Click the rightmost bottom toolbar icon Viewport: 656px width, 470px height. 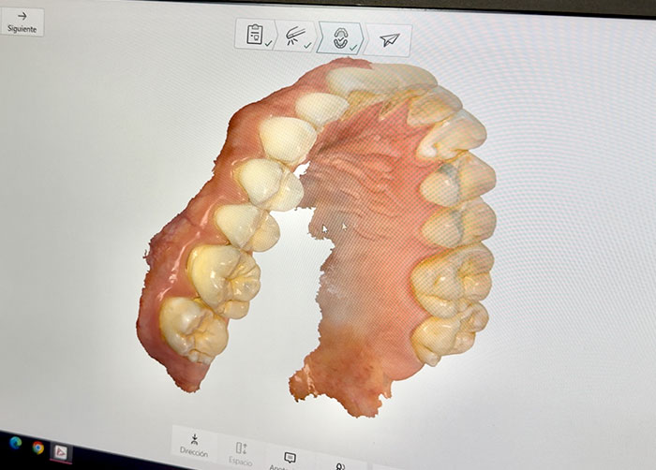coord(340,464)
